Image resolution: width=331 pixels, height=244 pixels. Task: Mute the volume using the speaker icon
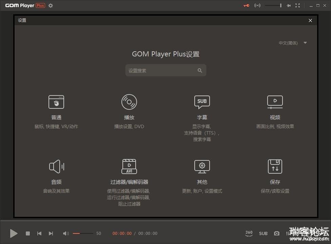66,233
